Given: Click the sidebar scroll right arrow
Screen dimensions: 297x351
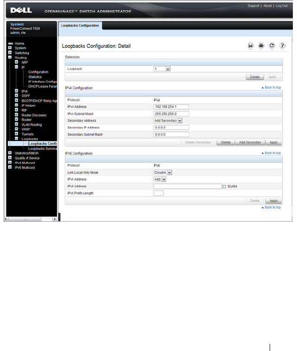Looking at the screenshot, I should 54,219.
